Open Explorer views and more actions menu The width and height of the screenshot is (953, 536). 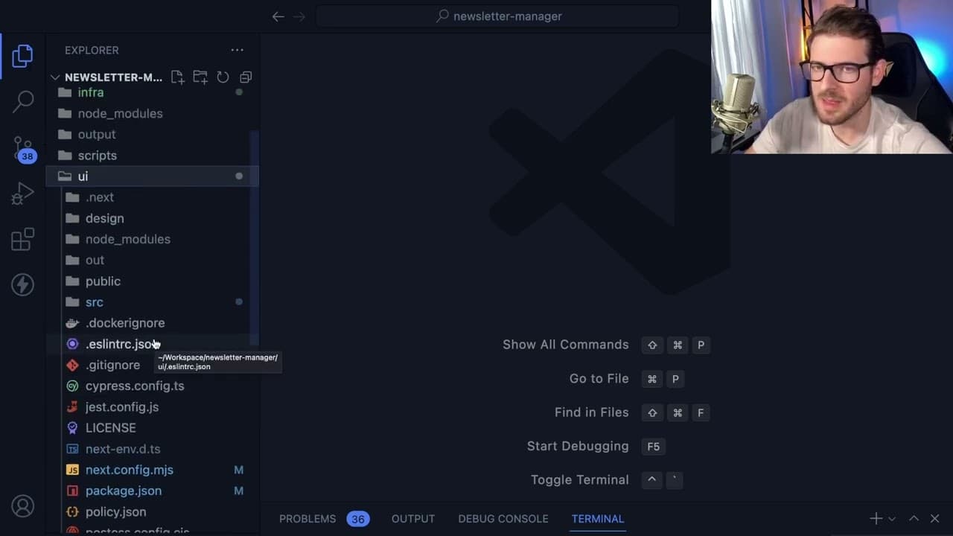tap(237, 50)
